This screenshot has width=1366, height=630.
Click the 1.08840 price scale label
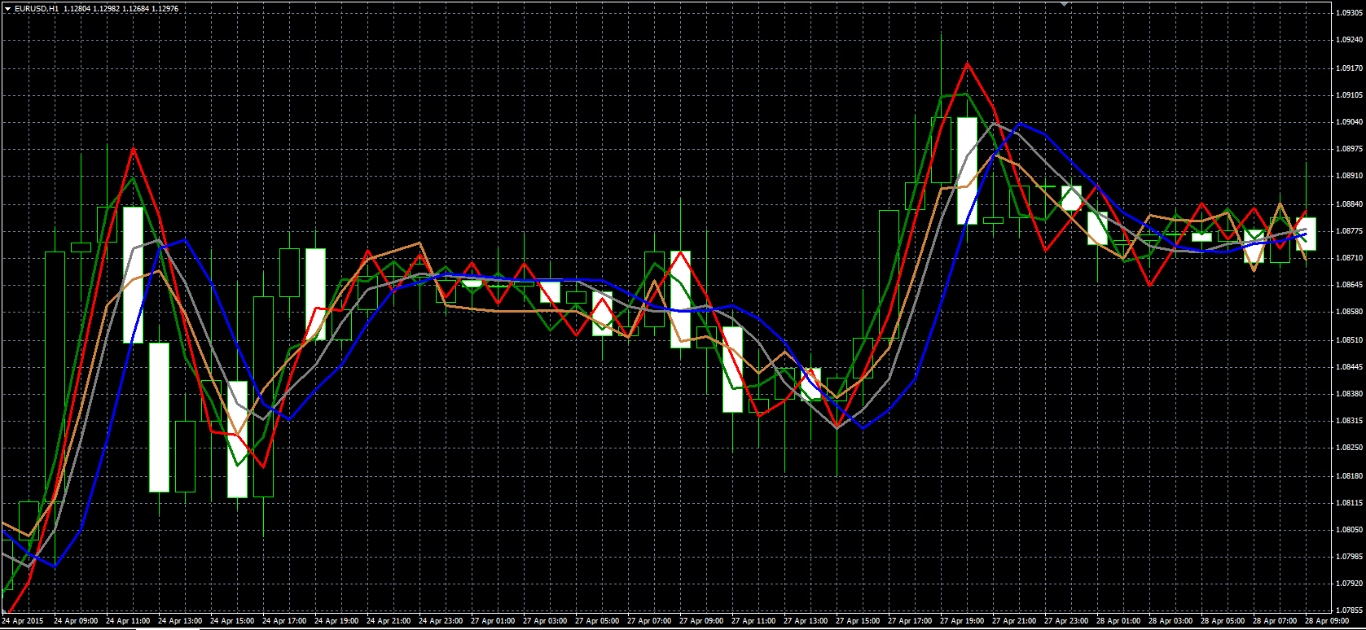[1349, 203]
